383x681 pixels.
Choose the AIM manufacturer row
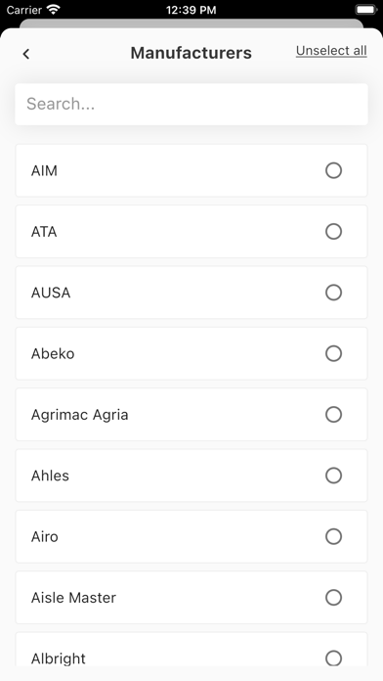(191, 170)
